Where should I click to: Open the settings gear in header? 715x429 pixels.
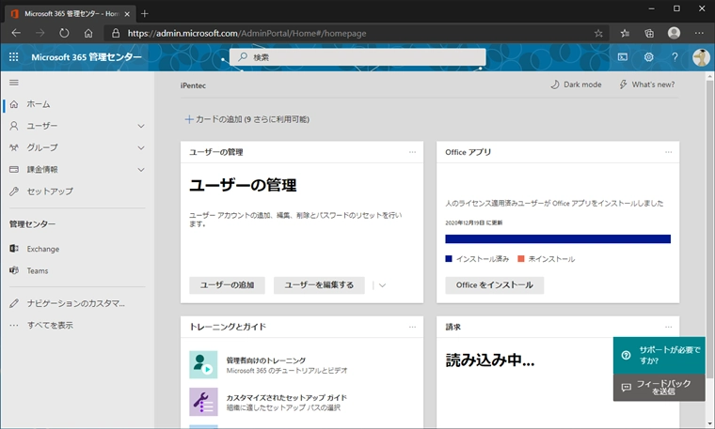(648, 57)
